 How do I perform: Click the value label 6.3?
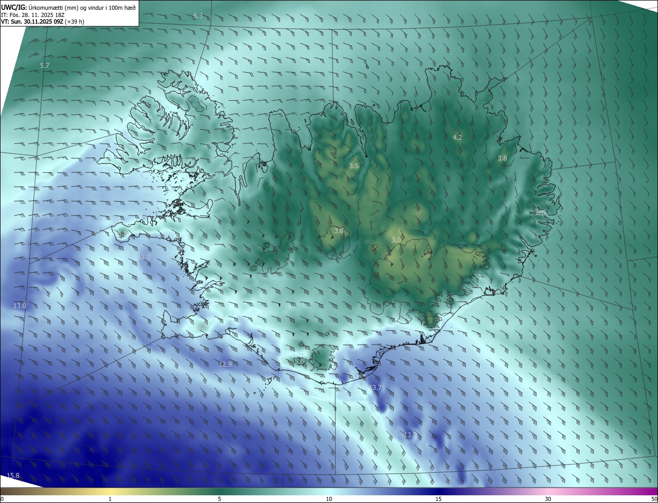pyautogui.click(x=198, y=16)
